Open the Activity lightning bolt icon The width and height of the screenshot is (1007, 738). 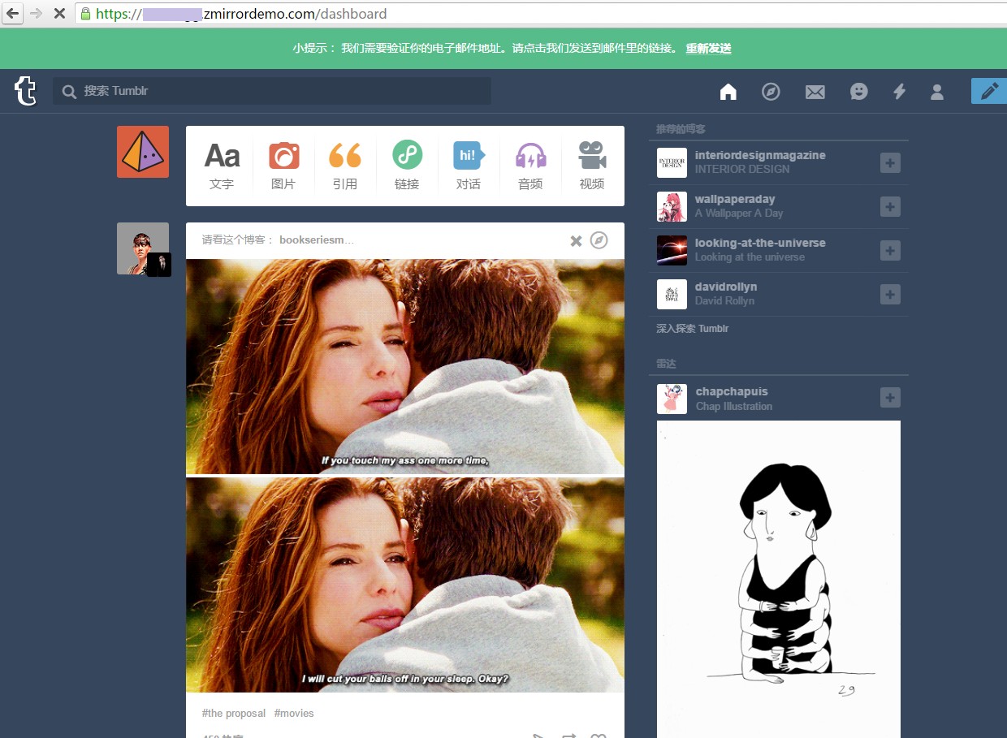899,92
